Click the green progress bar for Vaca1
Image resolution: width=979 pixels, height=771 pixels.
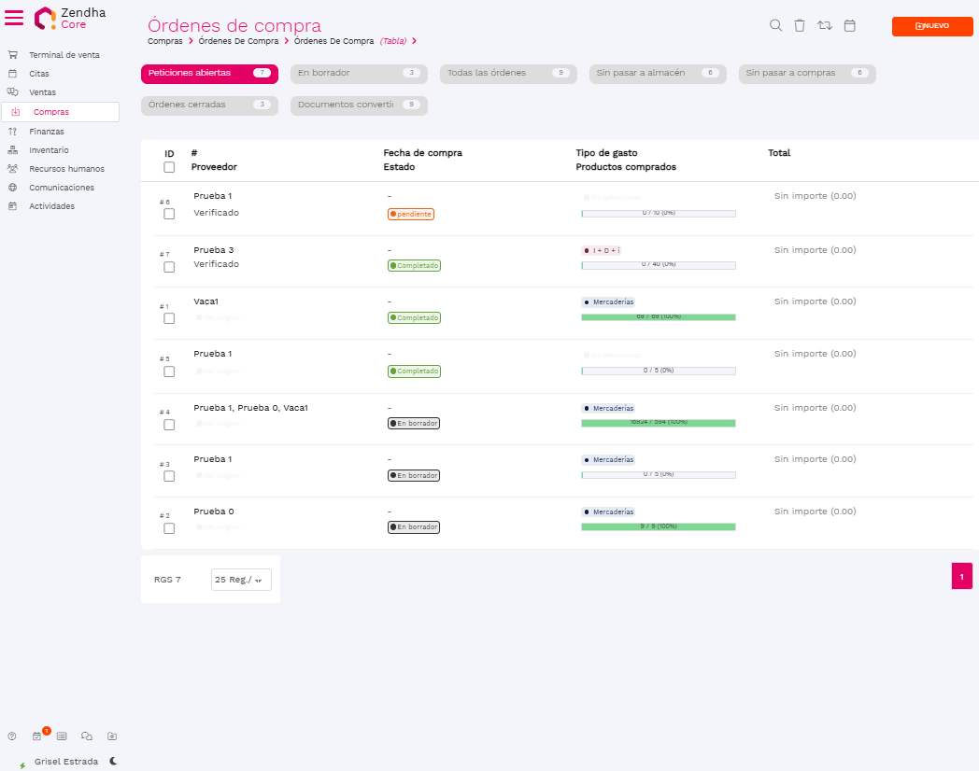click(x=658, y=317)
